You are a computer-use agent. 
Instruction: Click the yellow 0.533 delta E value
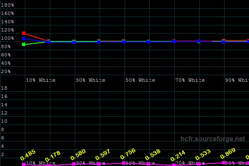tap(203, 155)
